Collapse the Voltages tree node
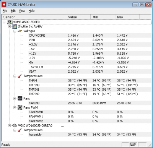 [x=15, y=31]
